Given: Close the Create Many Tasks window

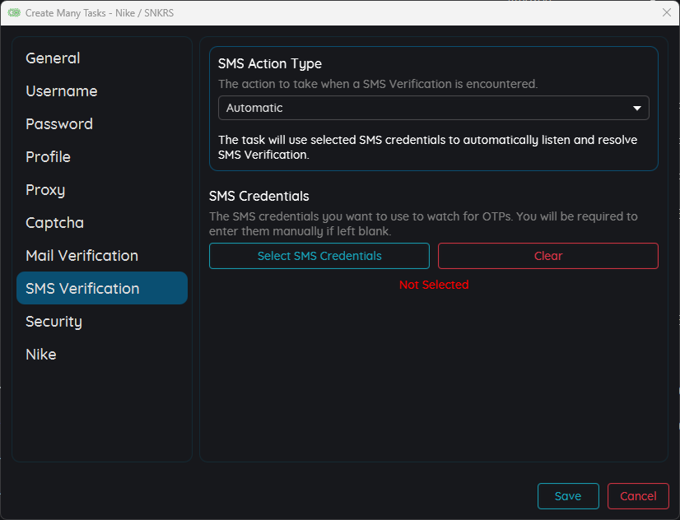Looking at the screenshot, I should [x=667, y=12].
